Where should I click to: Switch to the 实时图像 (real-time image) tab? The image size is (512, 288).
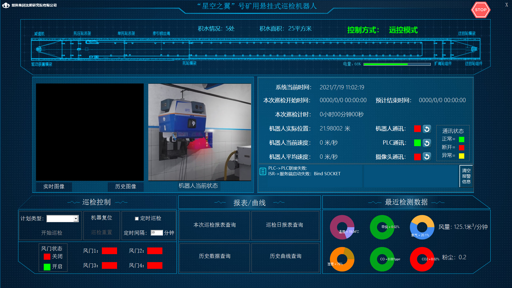coord(54,186)
